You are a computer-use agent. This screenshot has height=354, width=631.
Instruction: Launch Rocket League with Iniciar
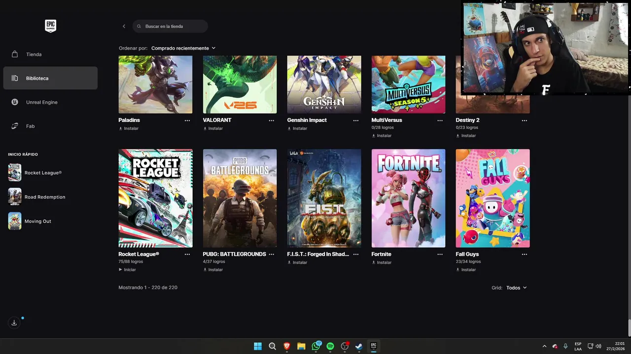point(127,269)
